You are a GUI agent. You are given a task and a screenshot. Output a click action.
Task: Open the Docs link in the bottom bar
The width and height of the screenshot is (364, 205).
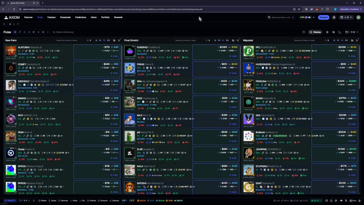pyautogui.click(x=353, y=200)
